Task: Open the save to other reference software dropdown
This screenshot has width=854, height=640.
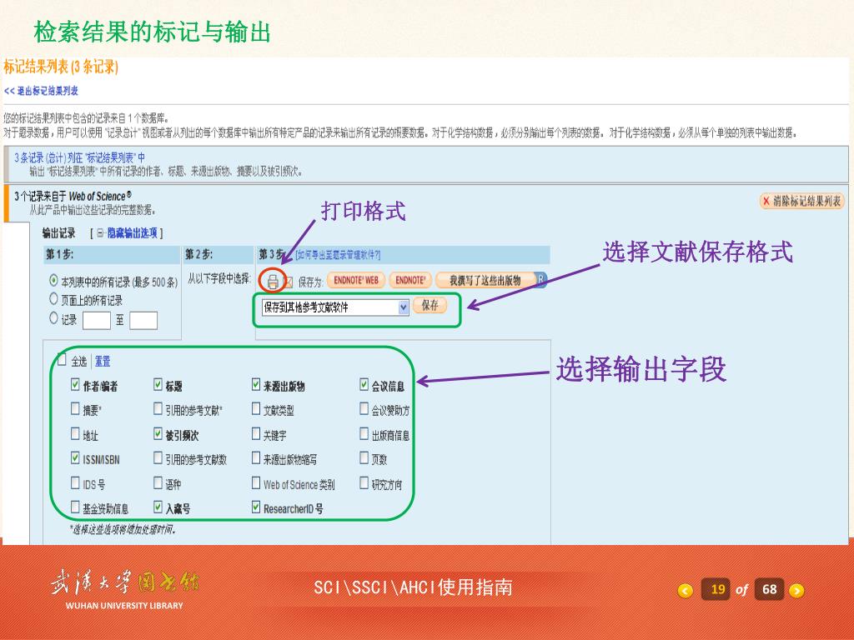Action: 335,307
